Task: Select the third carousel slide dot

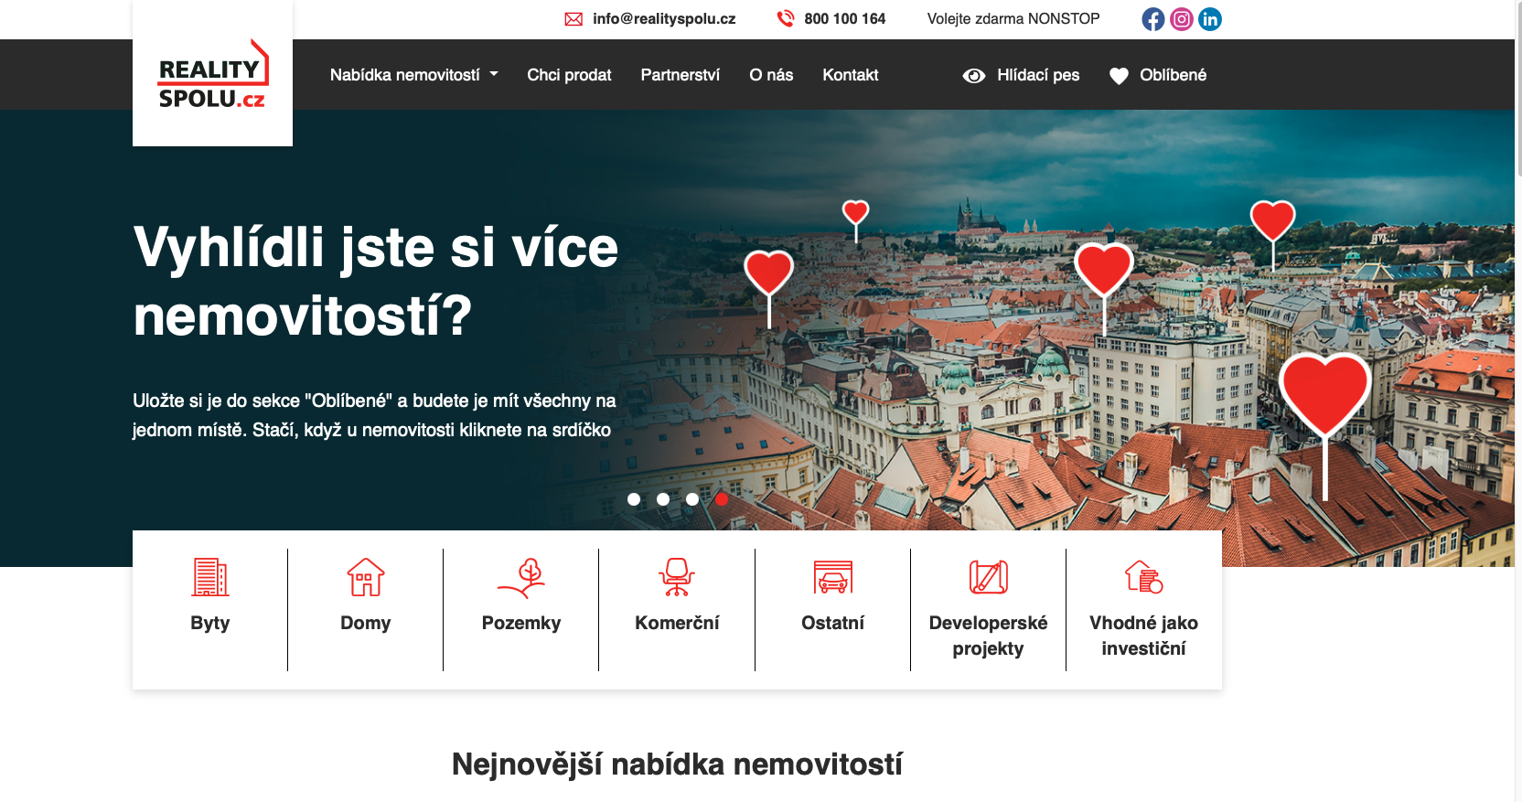Action: [692, 499]
